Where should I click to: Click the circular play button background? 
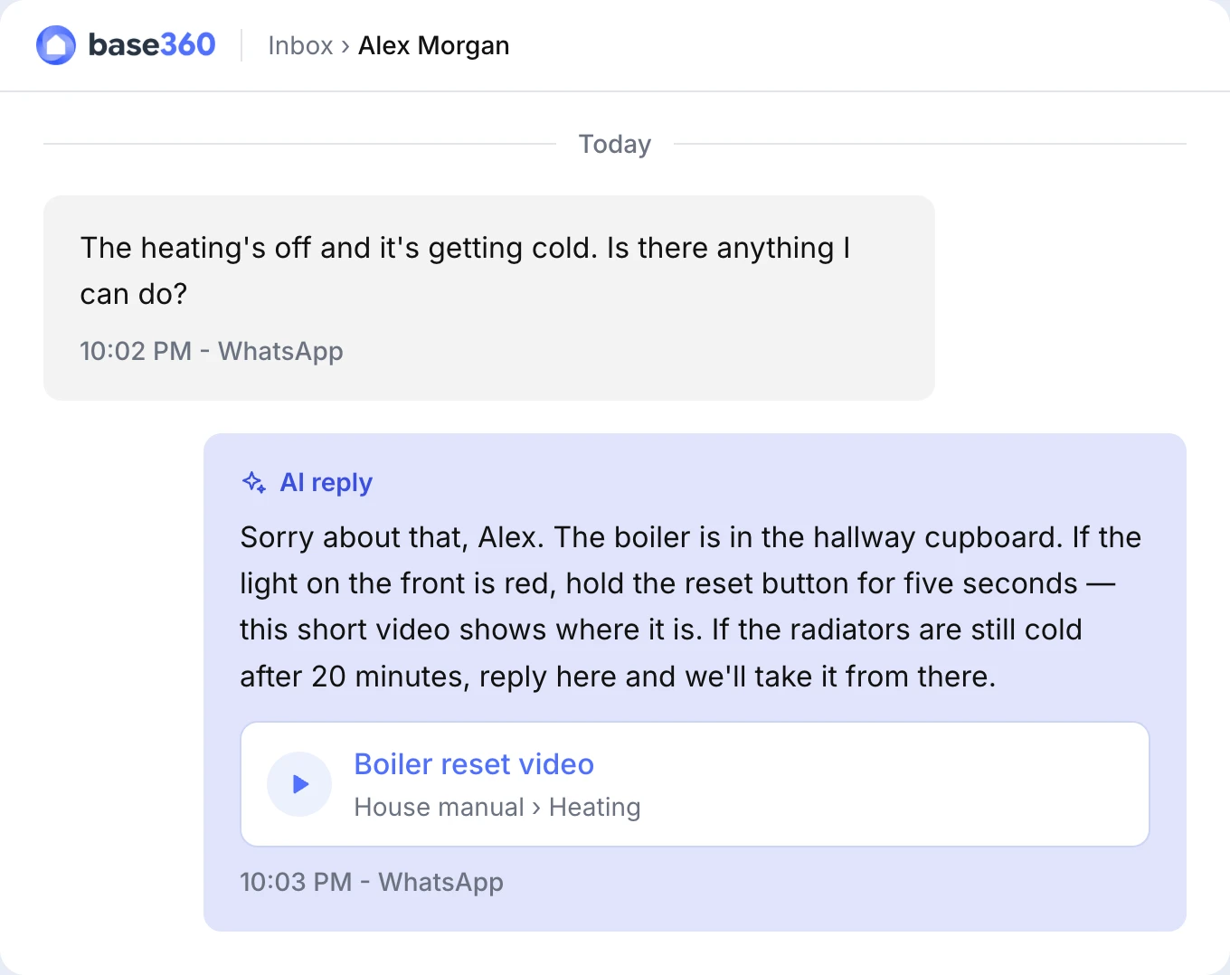(x=299, y=784)
